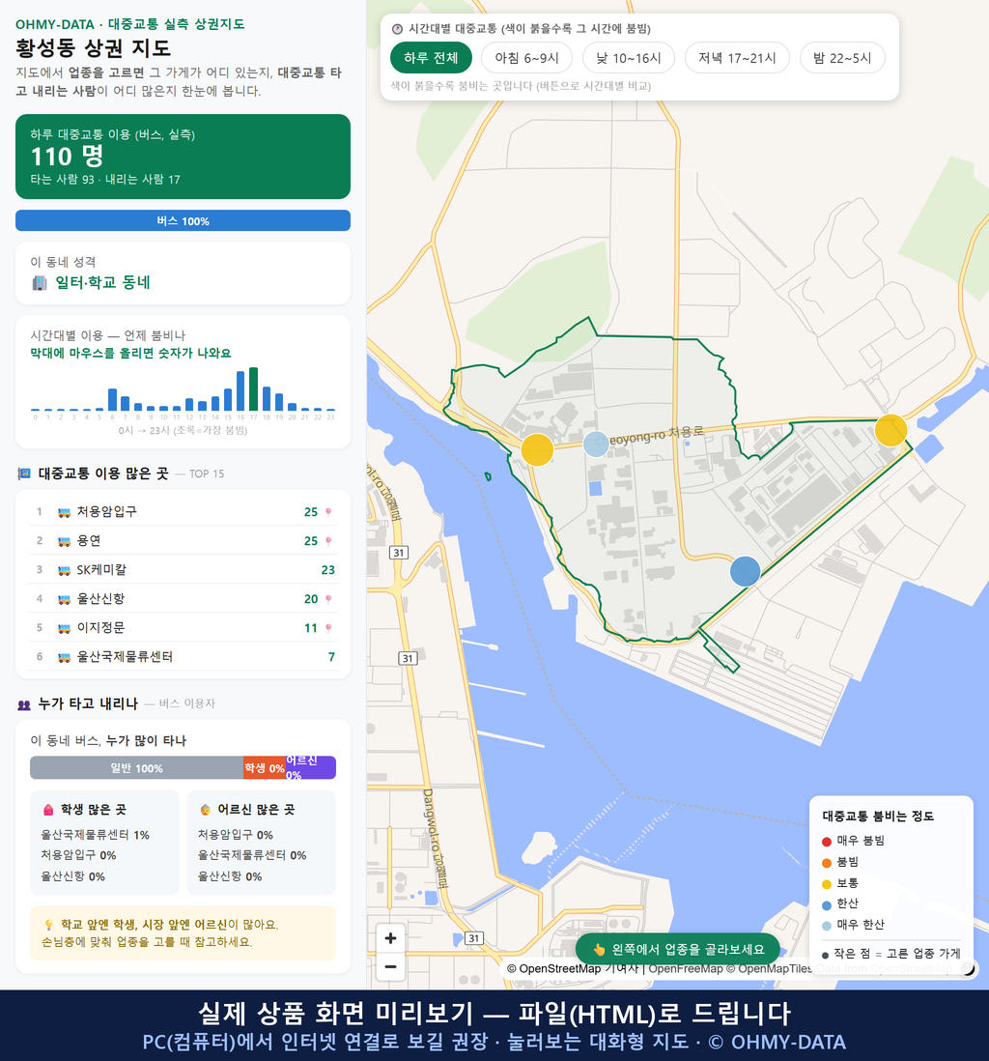Click the clock icon beside 시간대별 대중교통
989x1061 pixels.
point(397,29)
